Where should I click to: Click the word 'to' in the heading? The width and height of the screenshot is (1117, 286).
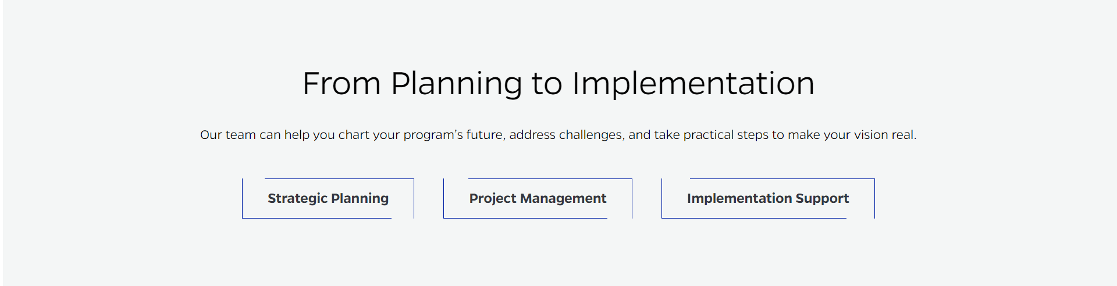point(547,83)
